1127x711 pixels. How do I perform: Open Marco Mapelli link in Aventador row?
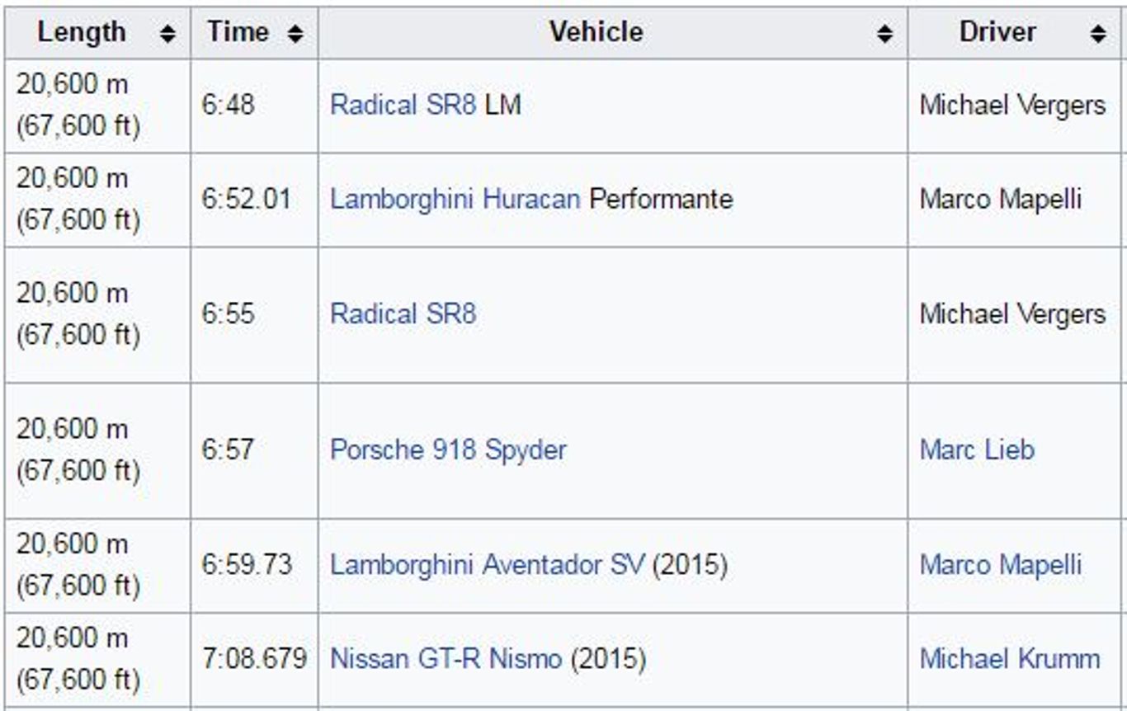1000,566
